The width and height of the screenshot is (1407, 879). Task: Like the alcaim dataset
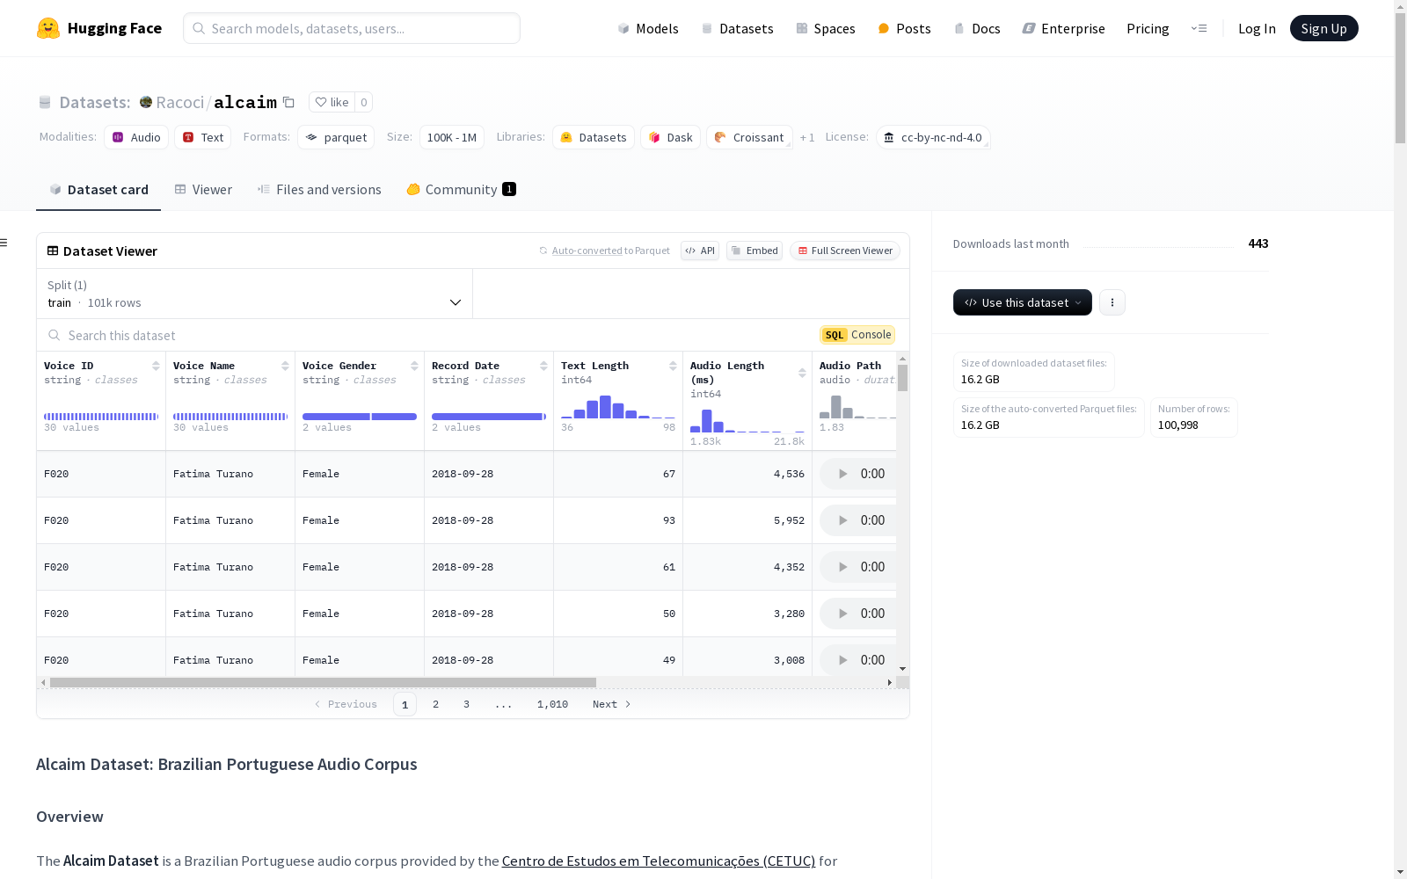[x=332, y=102]
